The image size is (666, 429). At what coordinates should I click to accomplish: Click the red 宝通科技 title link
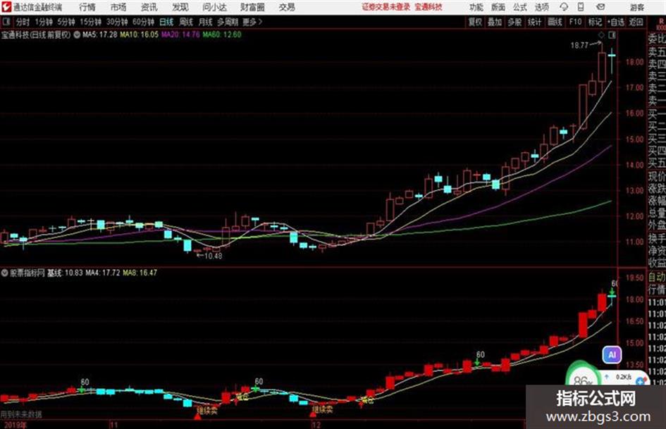point(428,7)
